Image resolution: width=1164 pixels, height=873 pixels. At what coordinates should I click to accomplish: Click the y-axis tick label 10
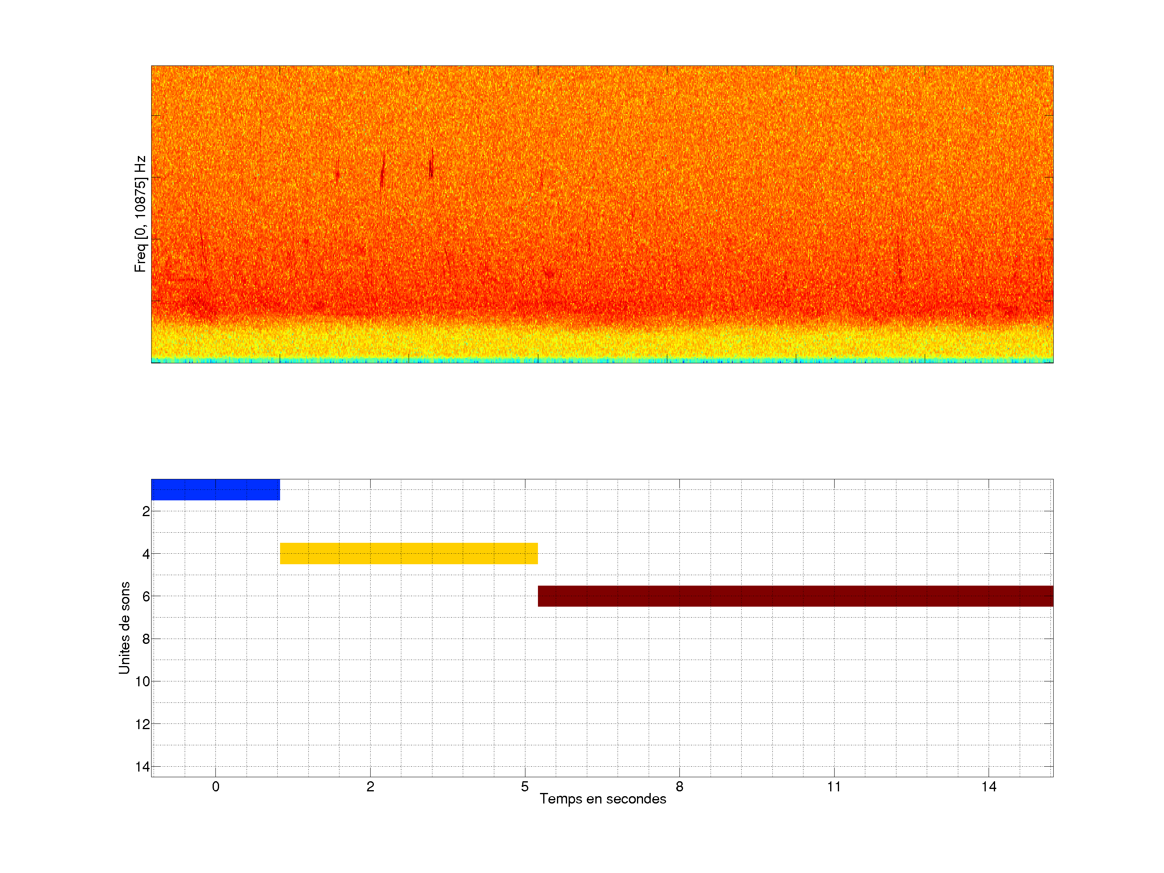point(143,682)
